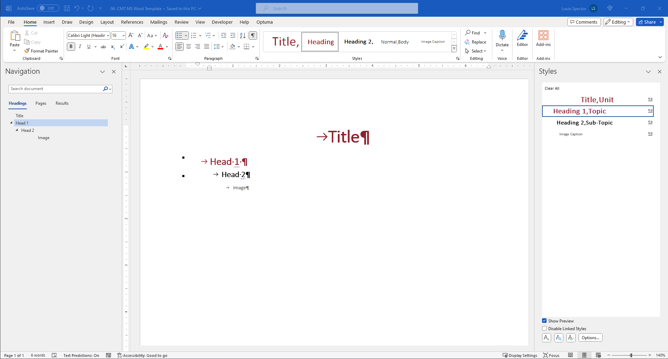Select the Format Painter
The image size is (668, 359).
coord(41,50)
